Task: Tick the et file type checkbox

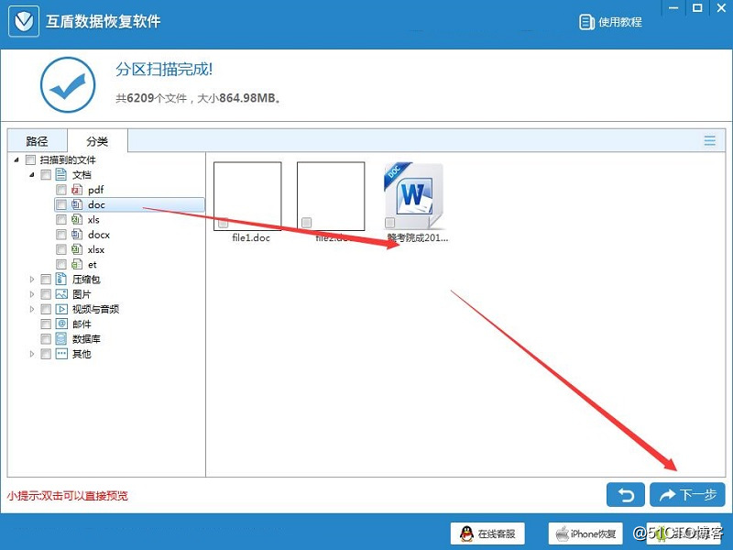Action: [61, 265]
